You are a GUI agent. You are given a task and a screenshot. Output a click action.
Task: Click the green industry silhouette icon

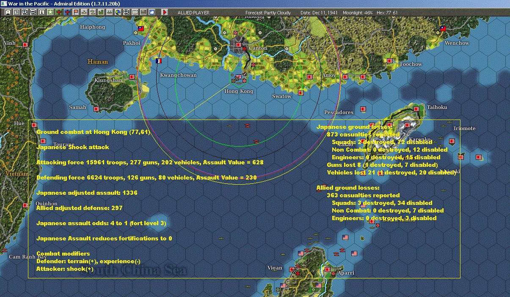pyautogui.click(x=101, y=12)
